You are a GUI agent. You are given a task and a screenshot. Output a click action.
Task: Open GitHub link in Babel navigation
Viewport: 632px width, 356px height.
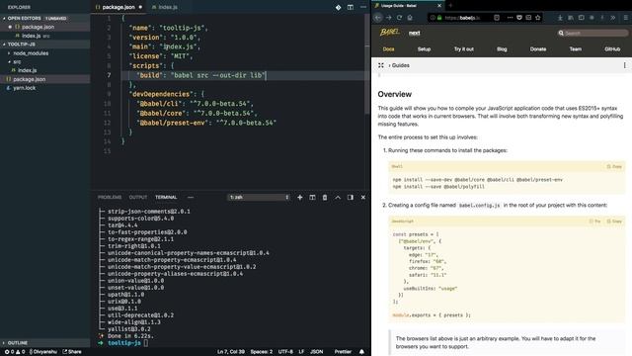612,49
